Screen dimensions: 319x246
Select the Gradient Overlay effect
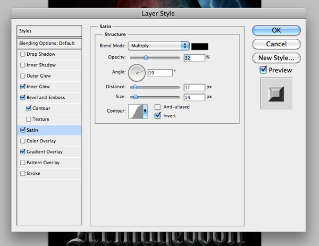pyautogui.click(x=45, y=152)
